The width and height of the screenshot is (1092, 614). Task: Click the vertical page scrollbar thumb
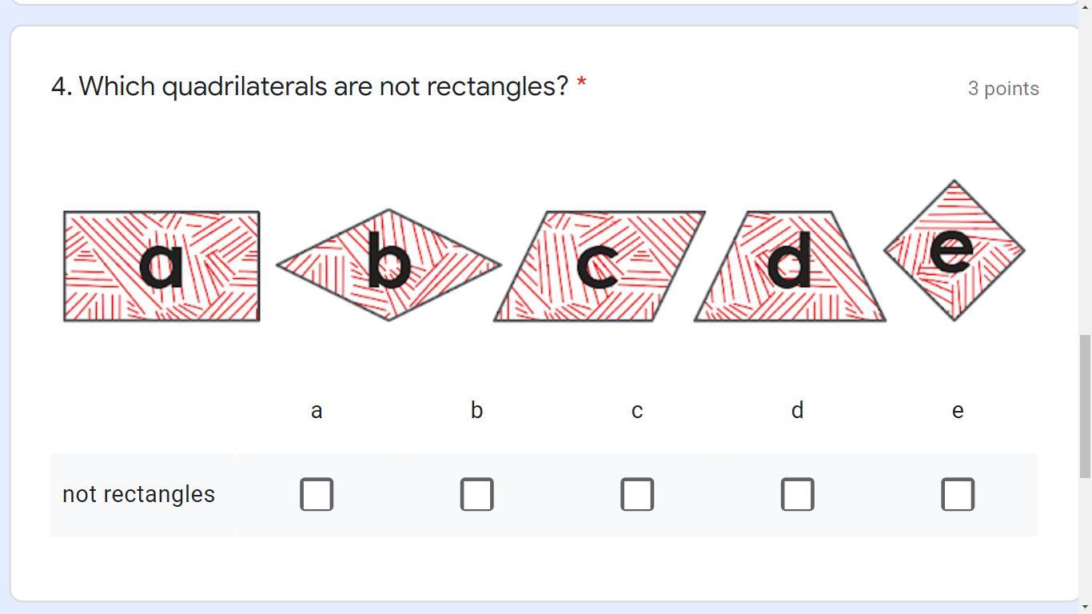point(1085,406)
